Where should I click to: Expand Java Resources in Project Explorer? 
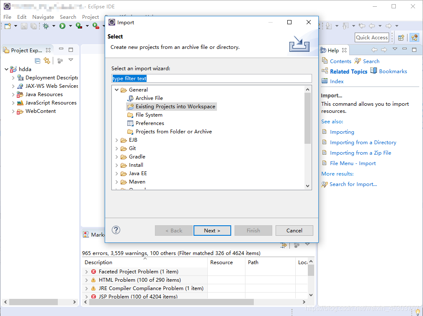pos(13,94)
